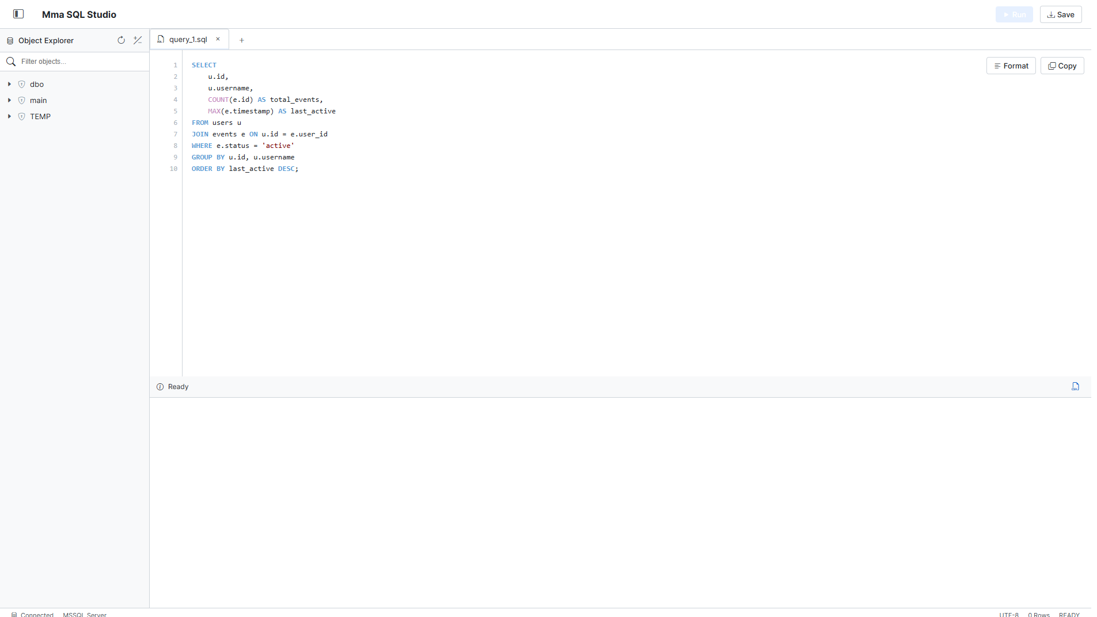Viewport: 1097px width, 617px height.
Task: Click the TEMP schema shield icon
Action: click(22, 116)
